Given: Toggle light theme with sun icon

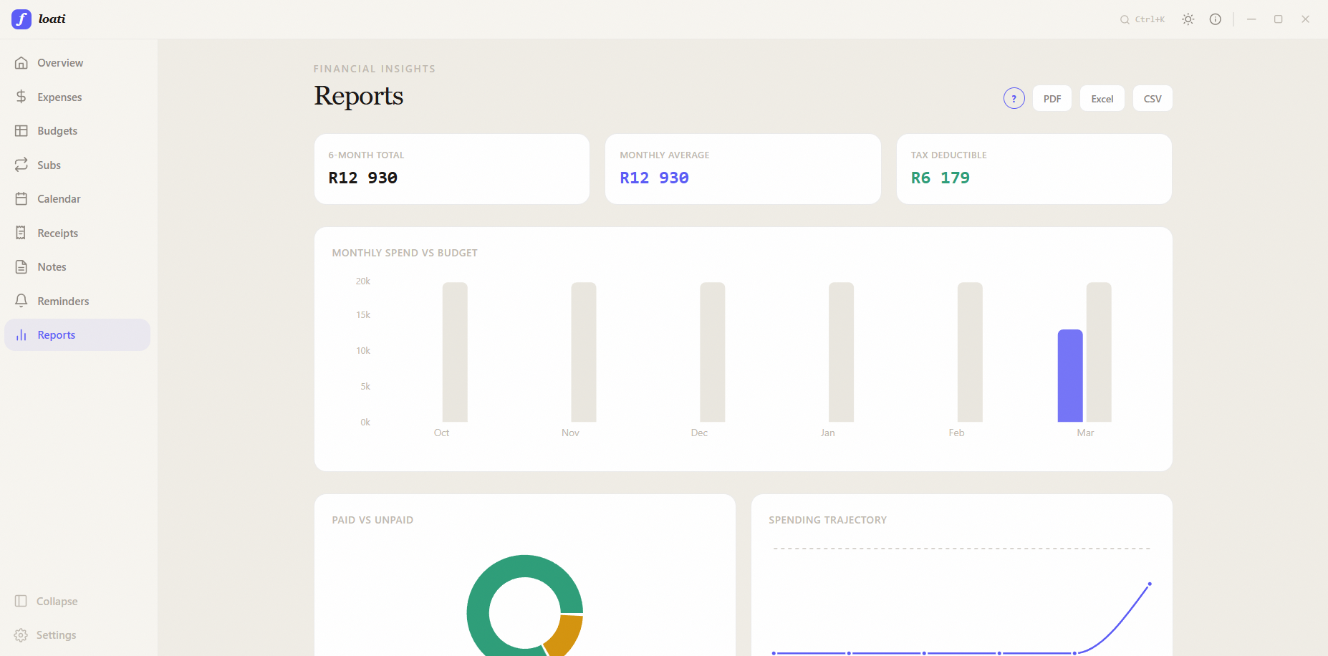Looking at the screenshot, I should 1188,19.
